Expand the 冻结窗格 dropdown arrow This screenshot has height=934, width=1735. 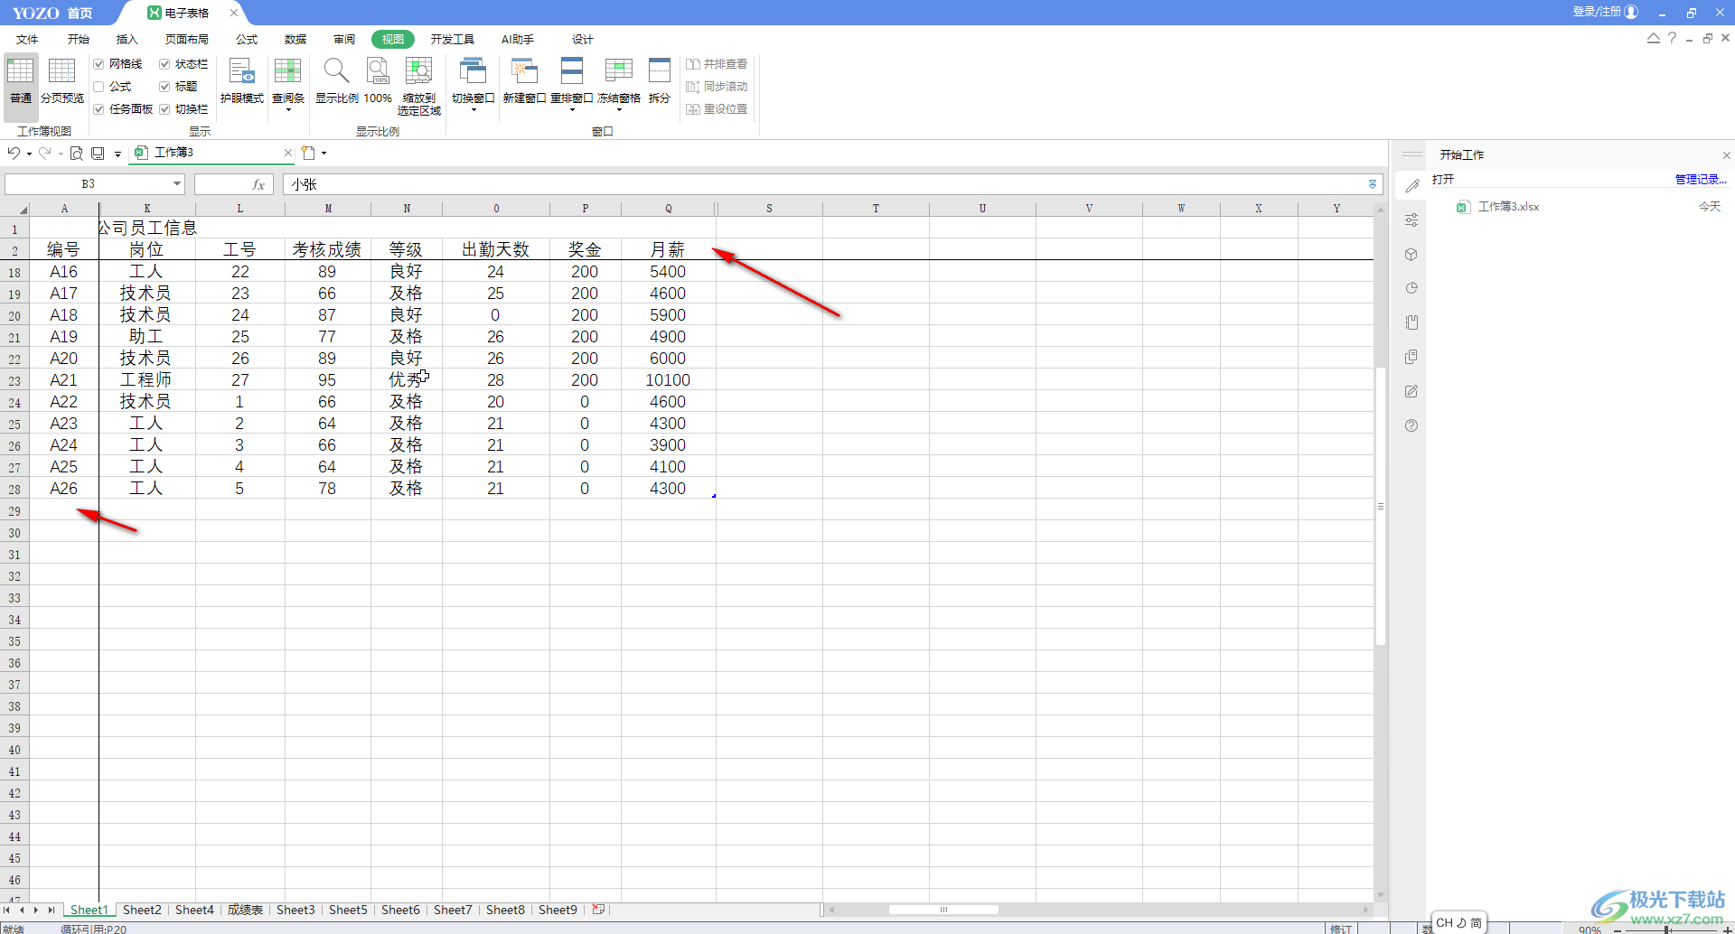619,110
